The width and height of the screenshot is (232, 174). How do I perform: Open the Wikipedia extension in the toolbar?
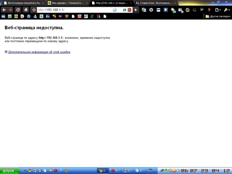point(151,10)
